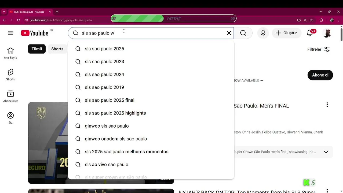Open the browser three-dot menu
Image resolution: width=343 pixels, height=193 pixels.
pyautogui.click(x=339, y=20)
